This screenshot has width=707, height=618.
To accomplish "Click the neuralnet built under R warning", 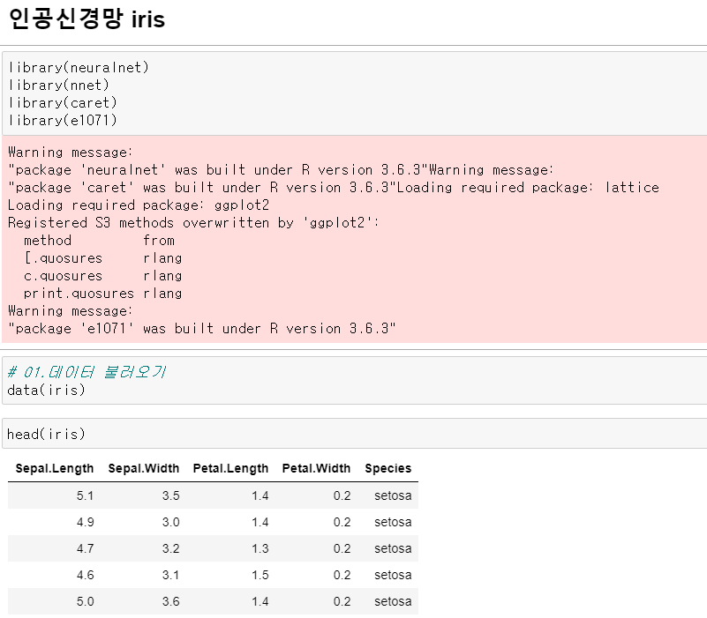I will tap(218, 170).
